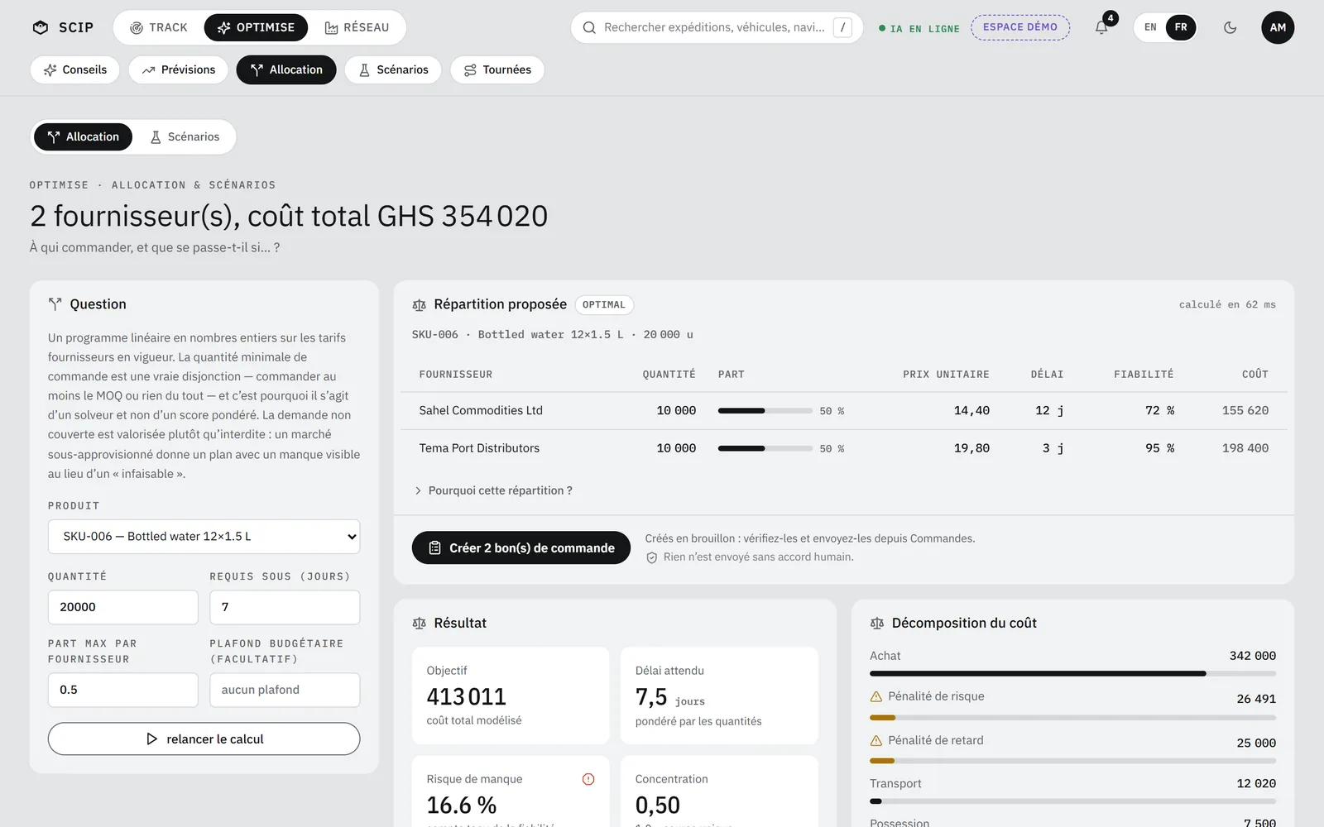Viewport: 1324px width, 827px height.
Task: Go to the Scénarios tab in the sub-navigation
Action: (393, 69)
